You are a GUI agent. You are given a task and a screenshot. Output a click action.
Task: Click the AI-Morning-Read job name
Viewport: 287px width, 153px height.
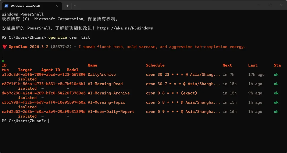(x=105, y=84)
